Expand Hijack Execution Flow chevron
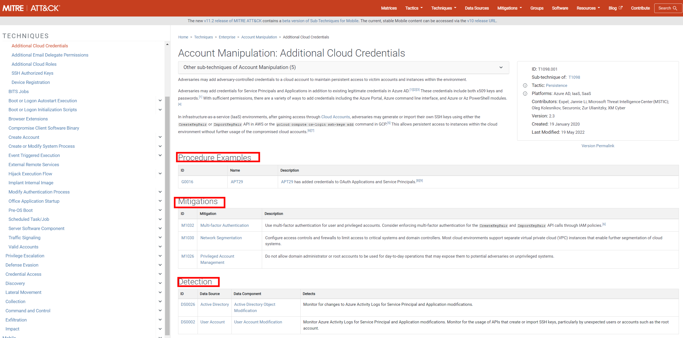Image resolution: width=683 pixels, height=338 pixels. point(160,173)
